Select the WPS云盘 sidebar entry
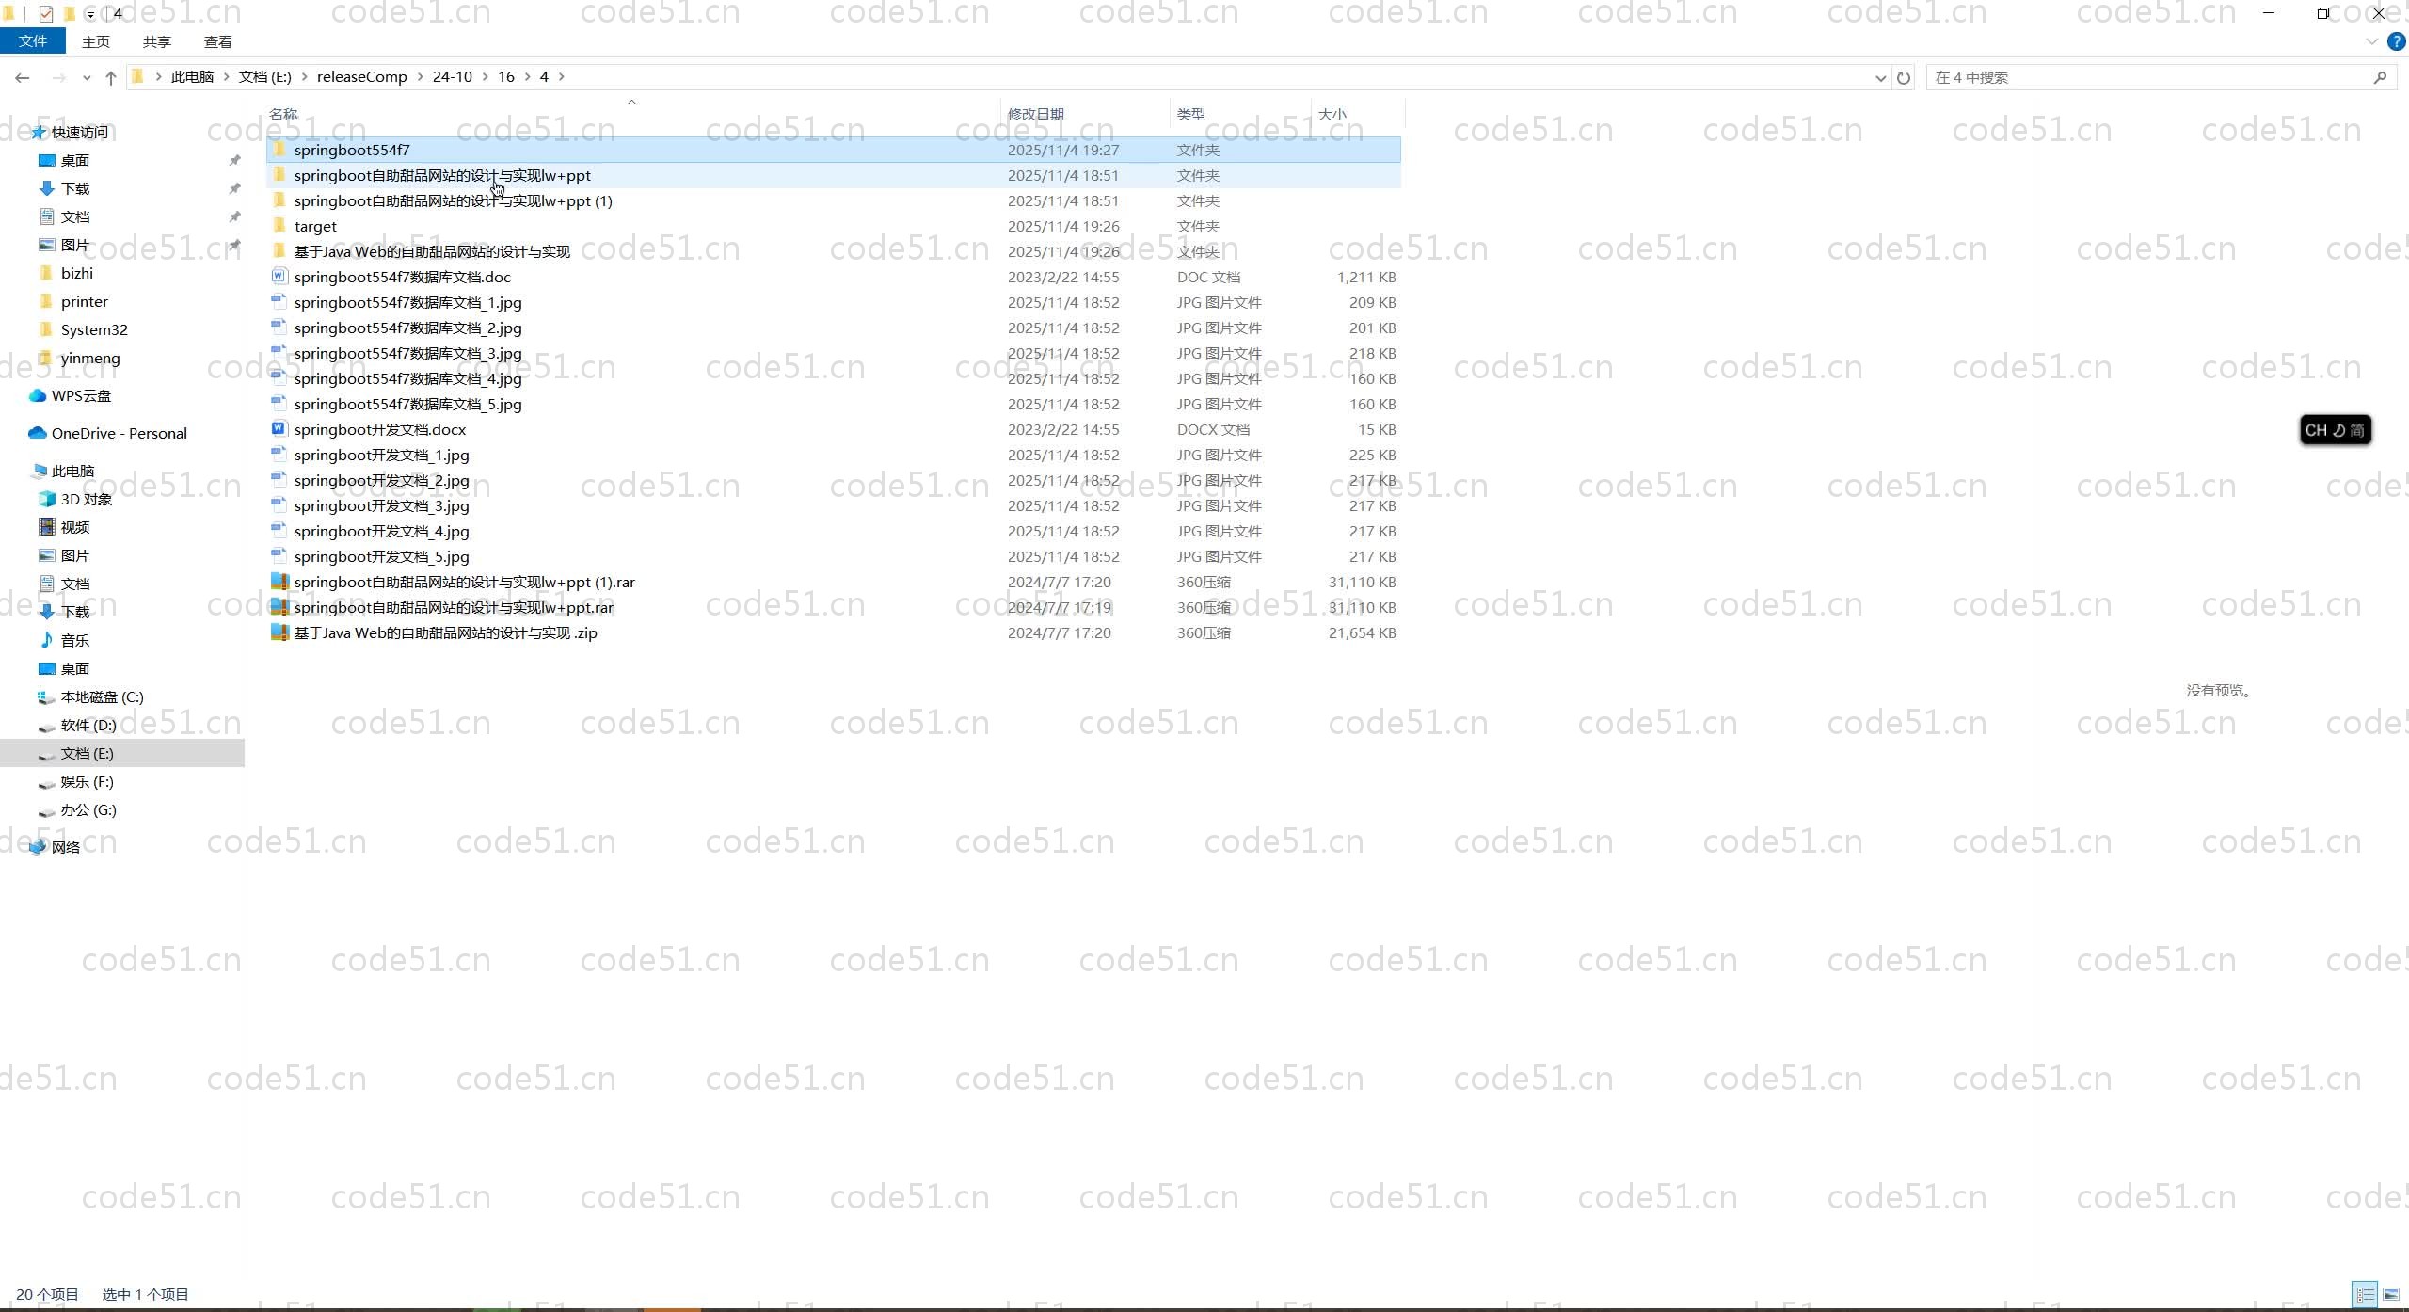The width and height of the screenshot is (2409, 1312). point(81,395)
